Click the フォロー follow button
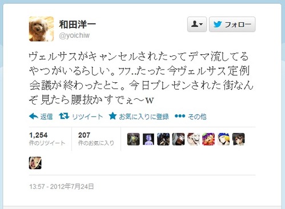 point(232,24)
